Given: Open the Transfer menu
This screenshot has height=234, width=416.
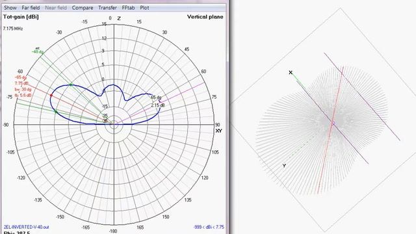Looking at the screenshot, I should [x=107, y=8].
